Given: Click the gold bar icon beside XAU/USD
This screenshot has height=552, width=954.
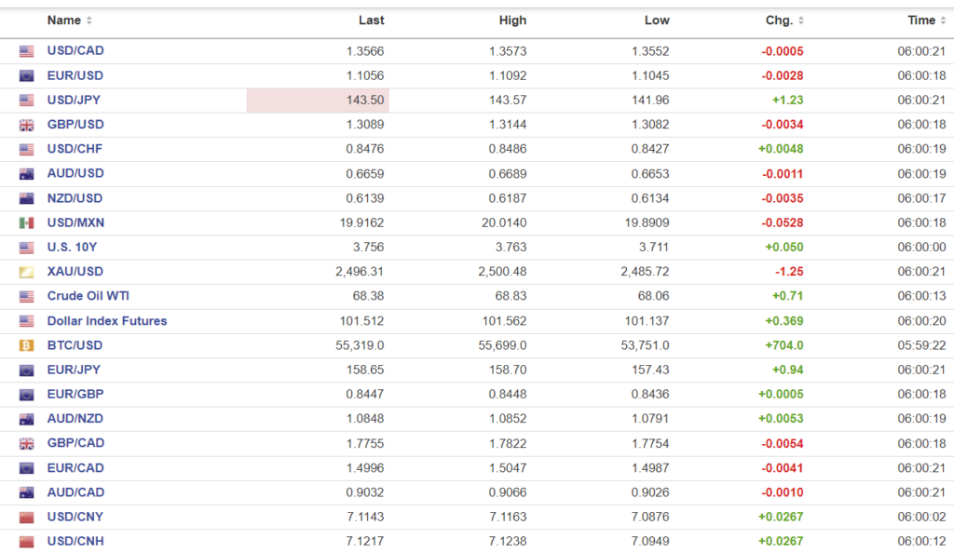Looking at the screenshot, I should tap(26, 272).
